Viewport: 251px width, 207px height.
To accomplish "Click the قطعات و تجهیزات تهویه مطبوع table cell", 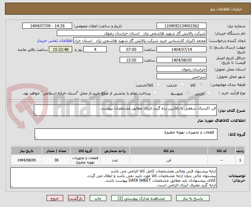I will (85, 160).
